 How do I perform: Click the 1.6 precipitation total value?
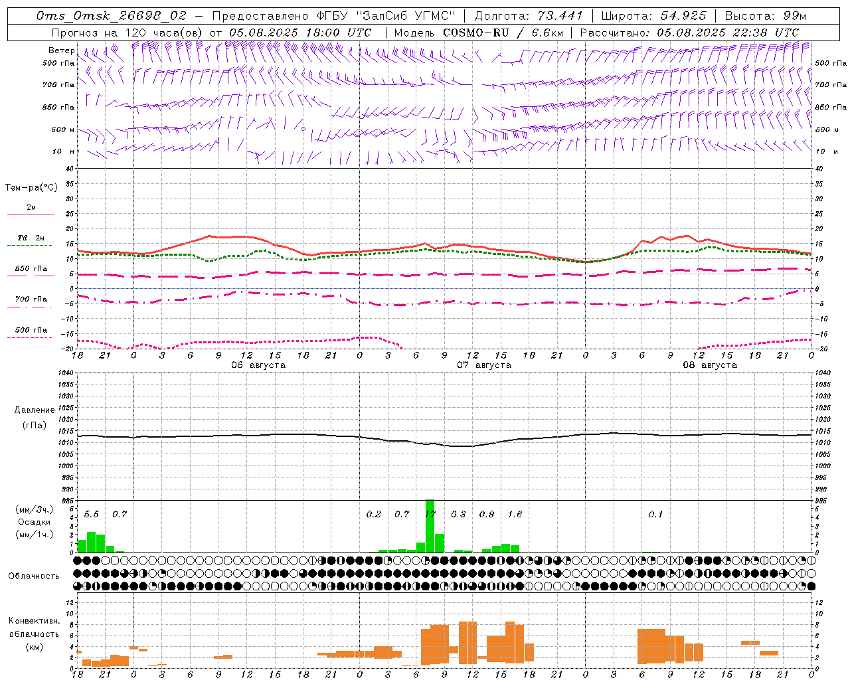(515, 514)
